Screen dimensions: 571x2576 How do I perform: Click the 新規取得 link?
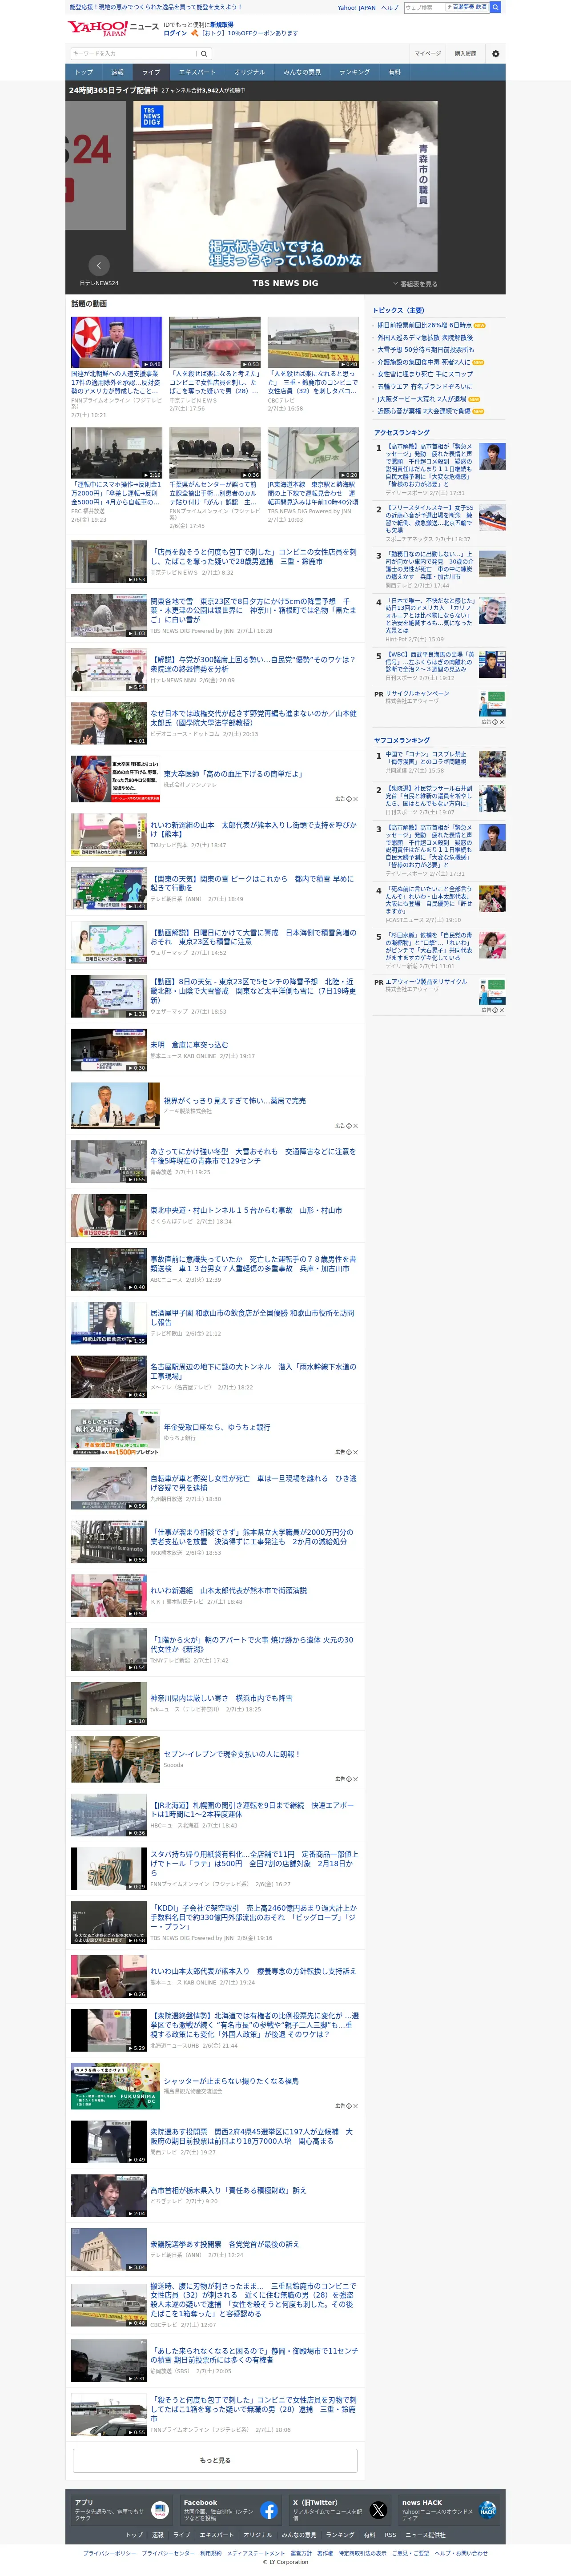222,24
